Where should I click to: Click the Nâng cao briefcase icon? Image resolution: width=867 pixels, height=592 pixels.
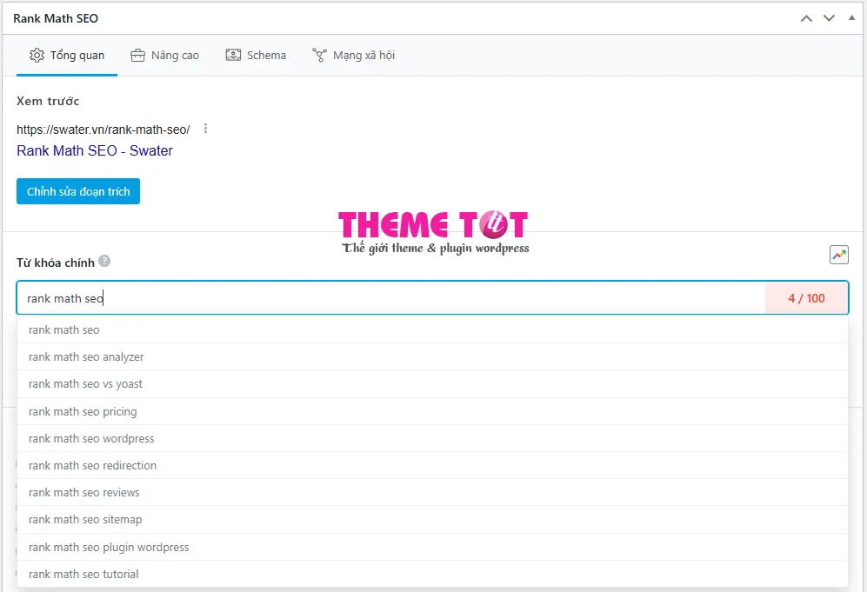point(137,56)
